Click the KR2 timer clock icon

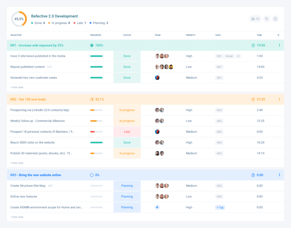pyautogui.click(x=253, y=99)
